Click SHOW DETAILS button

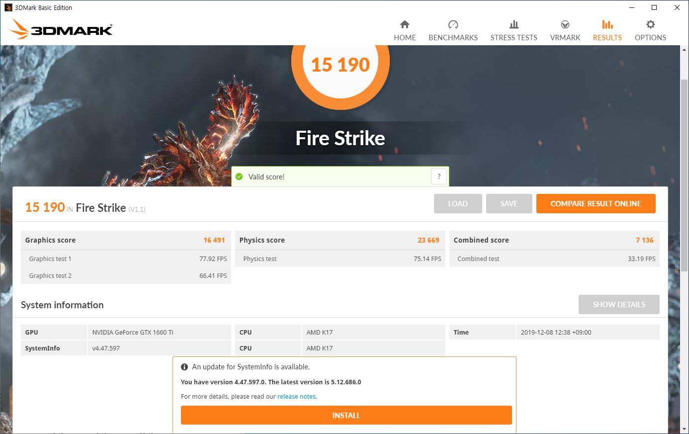point(619,305)
